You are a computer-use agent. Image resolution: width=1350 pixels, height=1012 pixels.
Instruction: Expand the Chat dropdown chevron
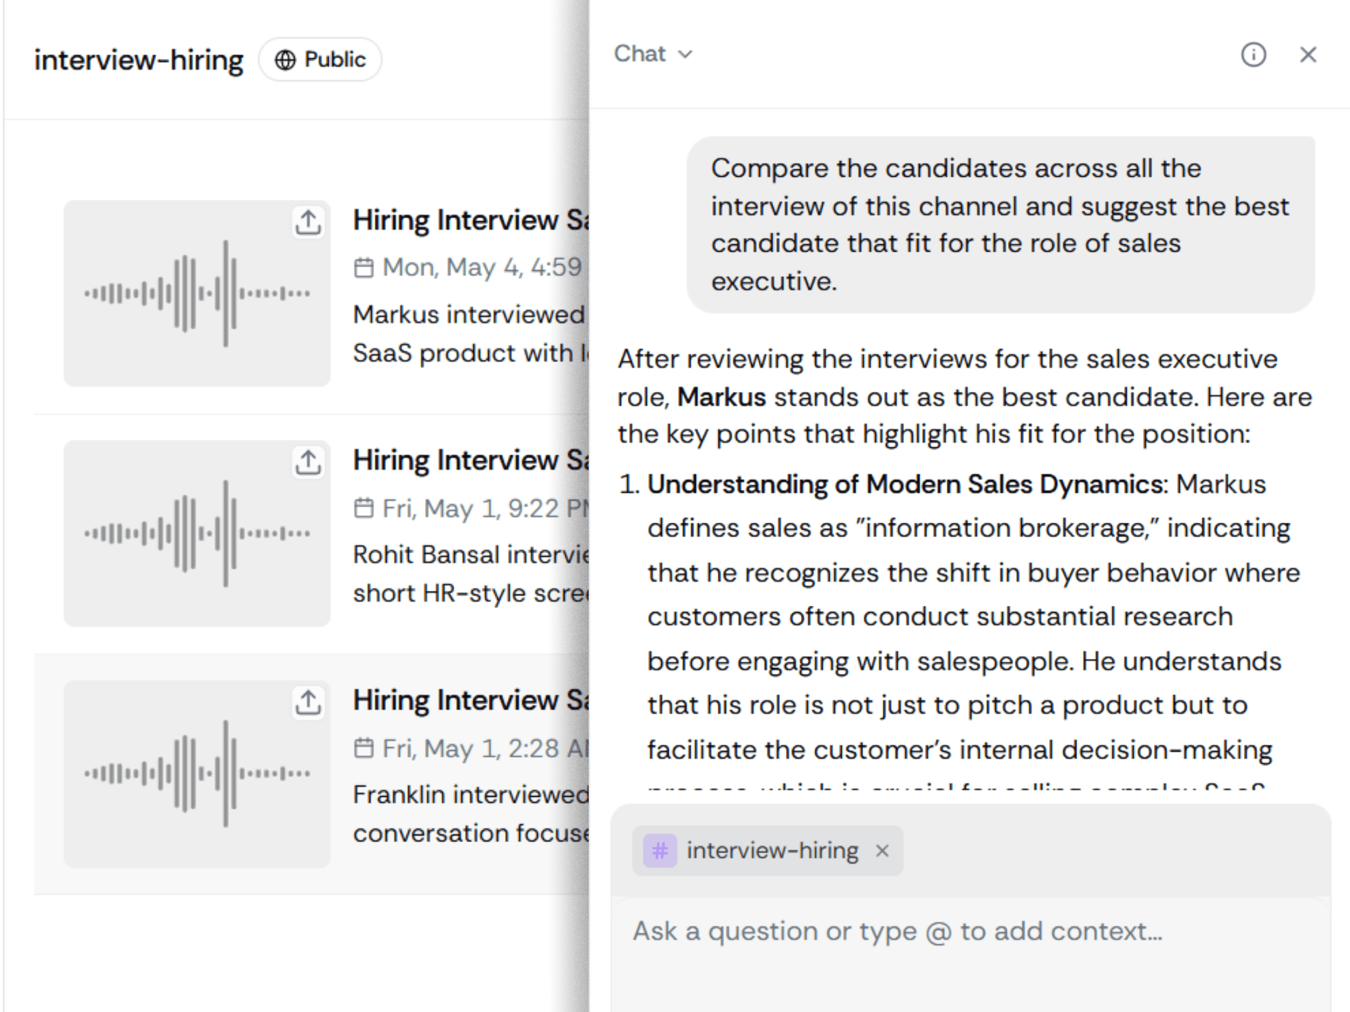point(685,55)
